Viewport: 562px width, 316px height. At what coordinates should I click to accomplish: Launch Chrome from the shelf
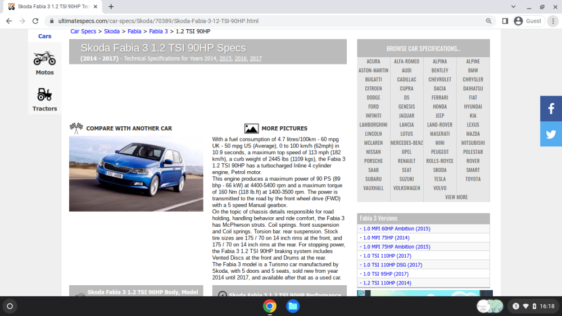[270, 306]
